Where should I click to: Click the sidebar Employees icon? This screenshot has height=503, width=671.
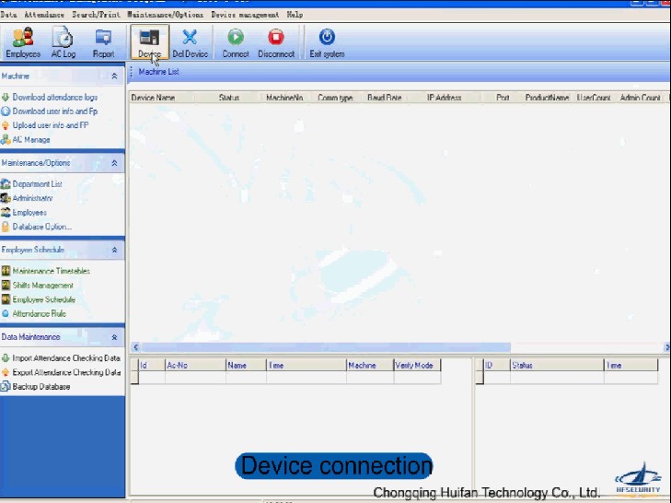[6, 213]
